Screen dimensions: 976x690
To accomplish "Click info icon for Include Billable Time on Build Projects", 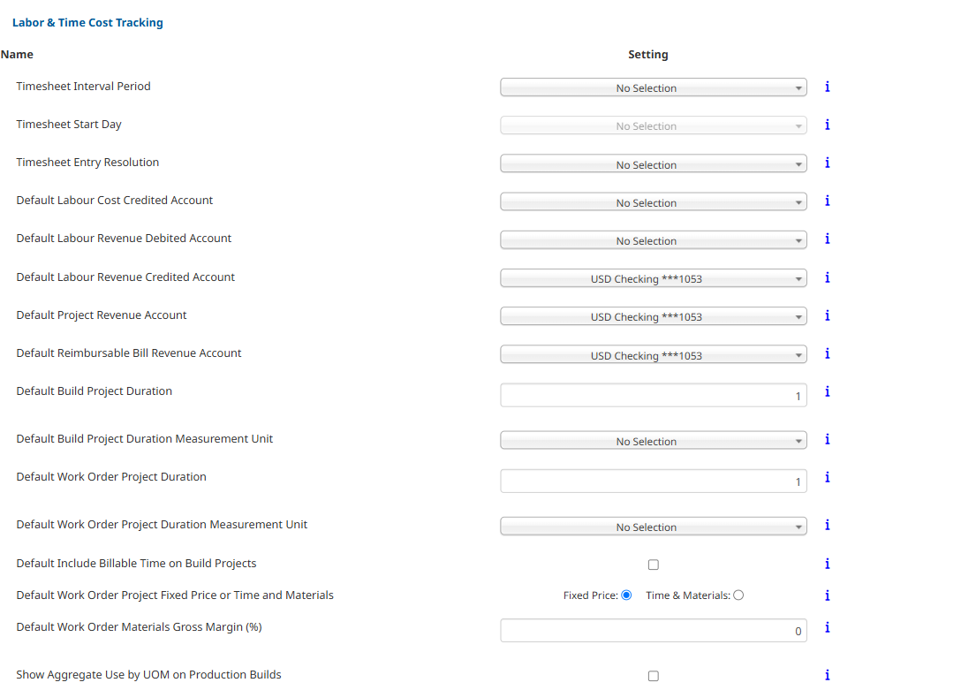I will click(828, 564).
